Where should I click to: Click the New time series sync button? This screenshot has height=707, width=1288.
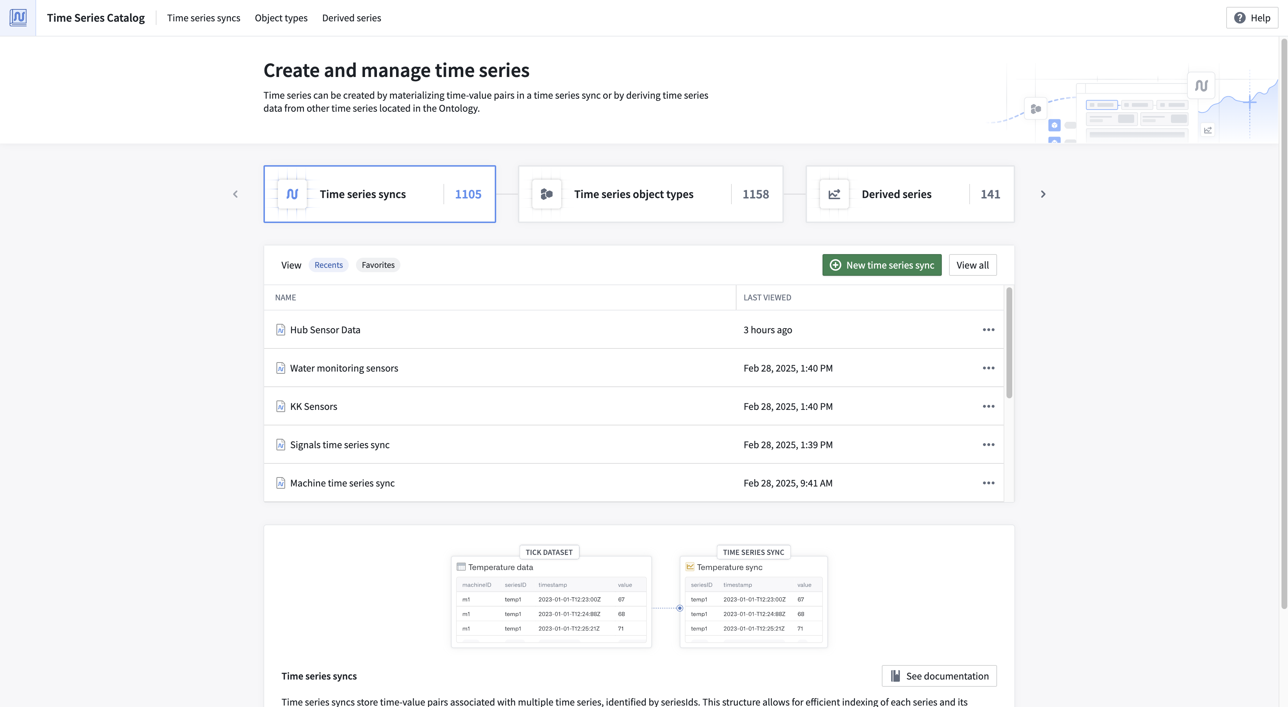(x=882, y=265)
